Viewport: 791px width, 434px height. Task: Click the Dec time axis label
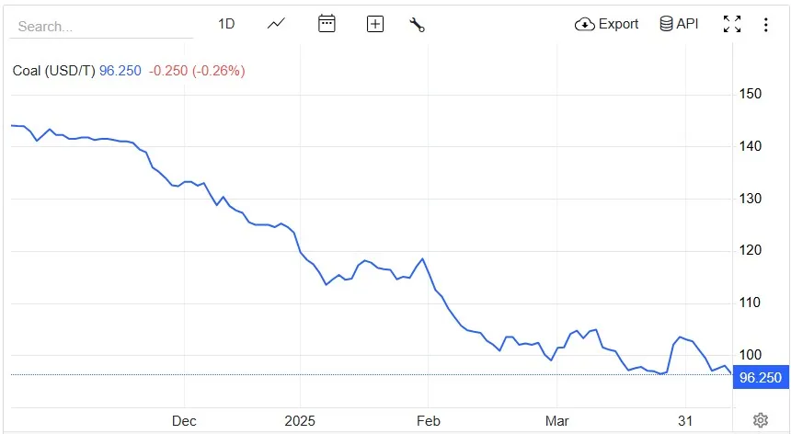pyautogui.click(x=184, y=421)
